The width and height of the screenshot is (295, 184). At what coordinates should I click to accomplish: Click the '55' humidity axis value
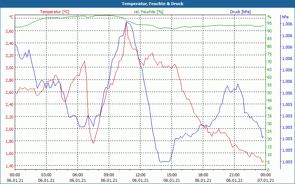point(270,85)
